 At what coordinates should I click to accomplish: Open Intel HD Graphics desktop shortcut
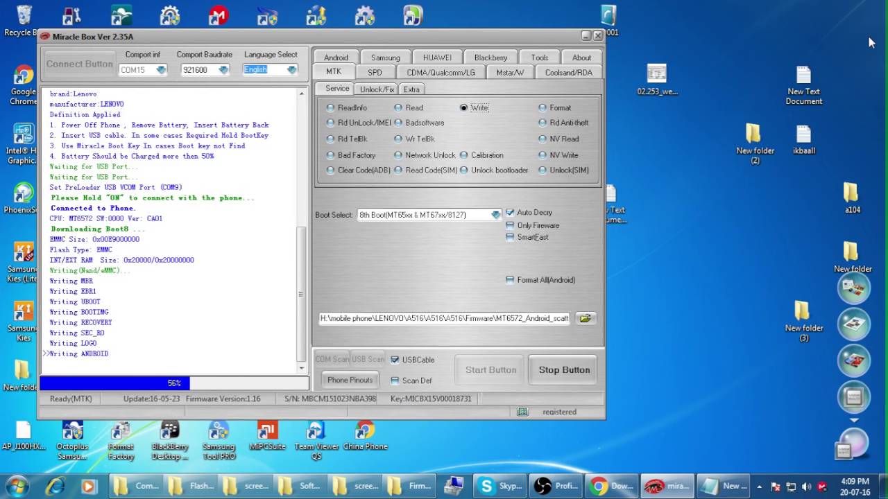pos(22,144)
